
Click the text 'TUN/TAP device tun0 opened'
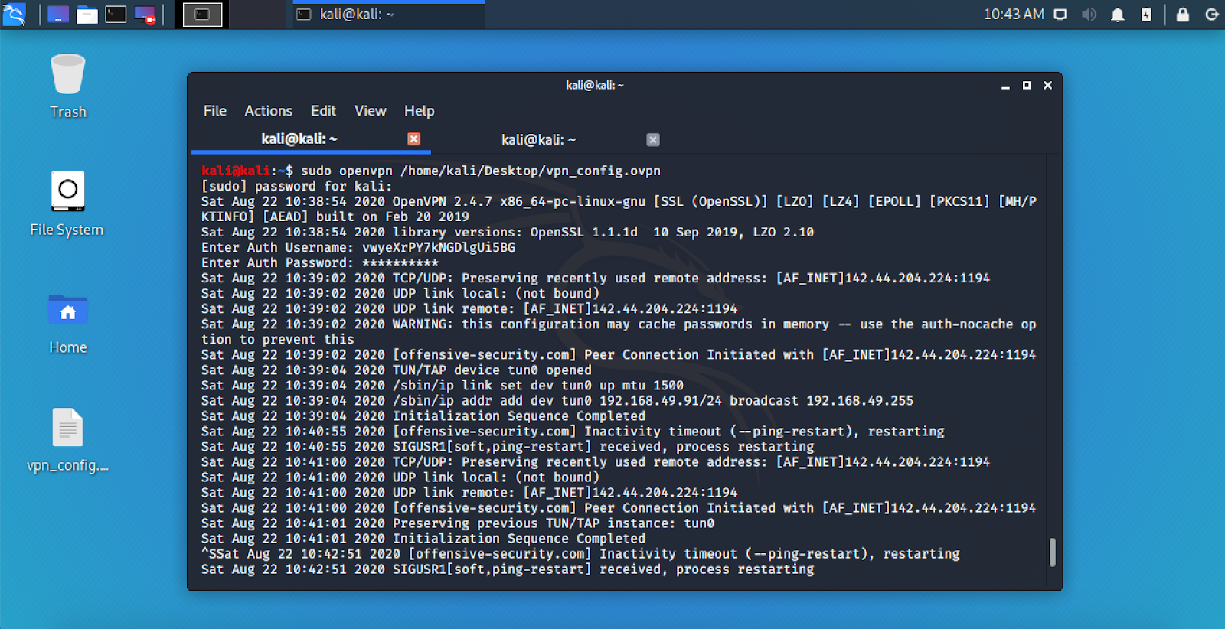coord(492,370)
